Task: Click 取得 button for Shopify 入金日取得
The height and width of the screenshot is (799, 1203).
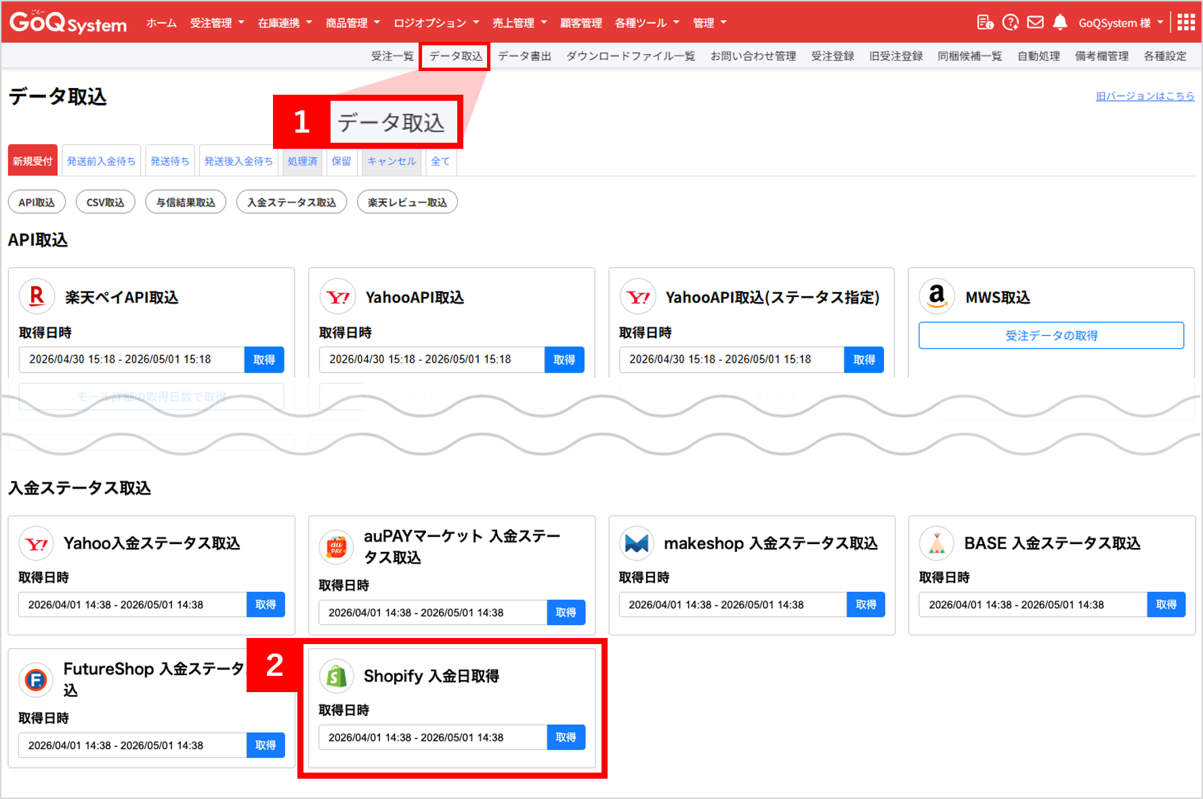Action: pyautogui.click(x=566, y=737)
